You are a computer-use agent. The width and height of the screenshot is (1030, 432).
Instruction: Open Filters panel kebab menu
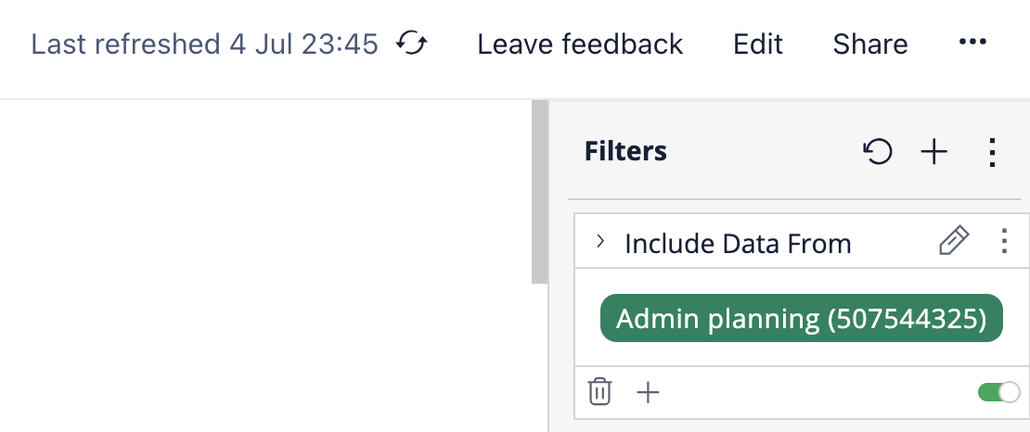tap(992, 152)
